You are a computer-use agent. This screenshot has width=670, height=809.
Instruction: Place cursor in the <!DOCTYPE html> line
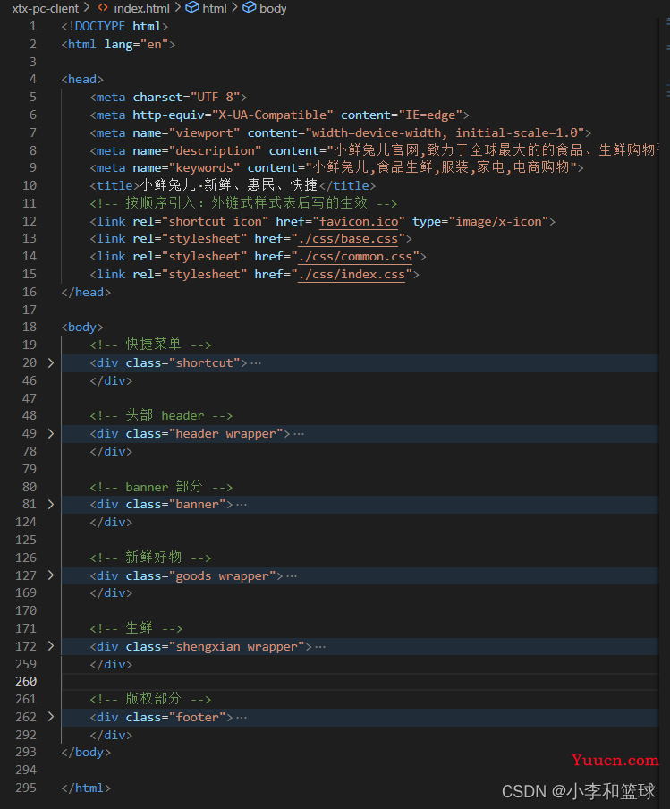[x=114, y=26]
